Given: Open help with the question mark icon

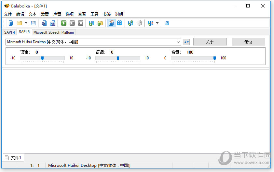Looking at the screenshot, I should click(167, 23).
